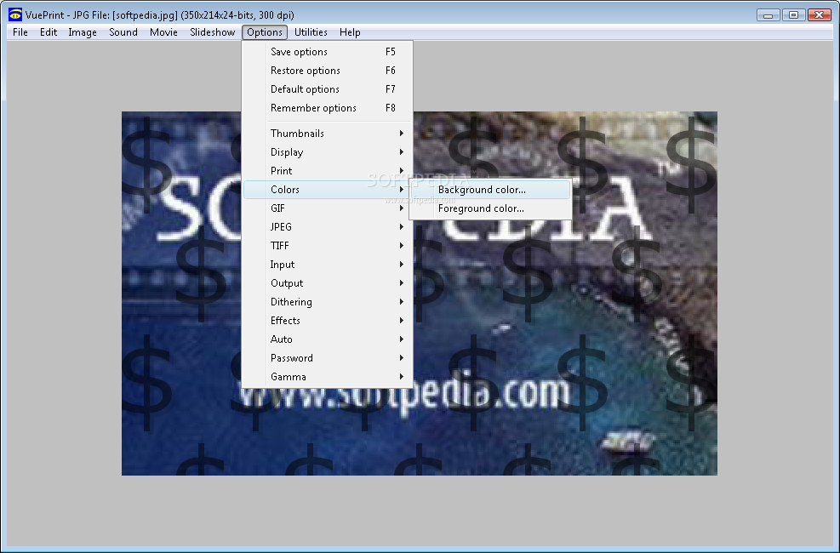Choose Restore options F6
This screenshot has height=553, width=840.
click(x=328, y=71)
